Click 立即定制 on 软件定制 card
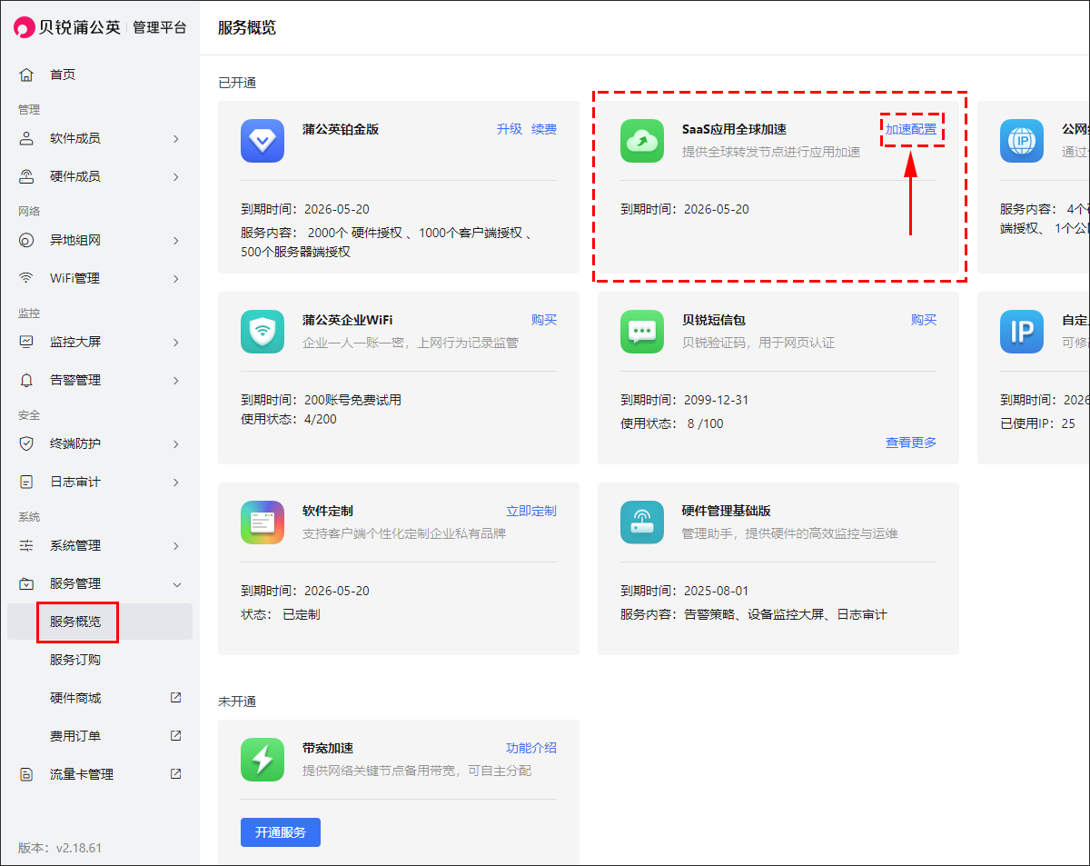Viewport: 1090px width, 866px height. click(531, 511)
